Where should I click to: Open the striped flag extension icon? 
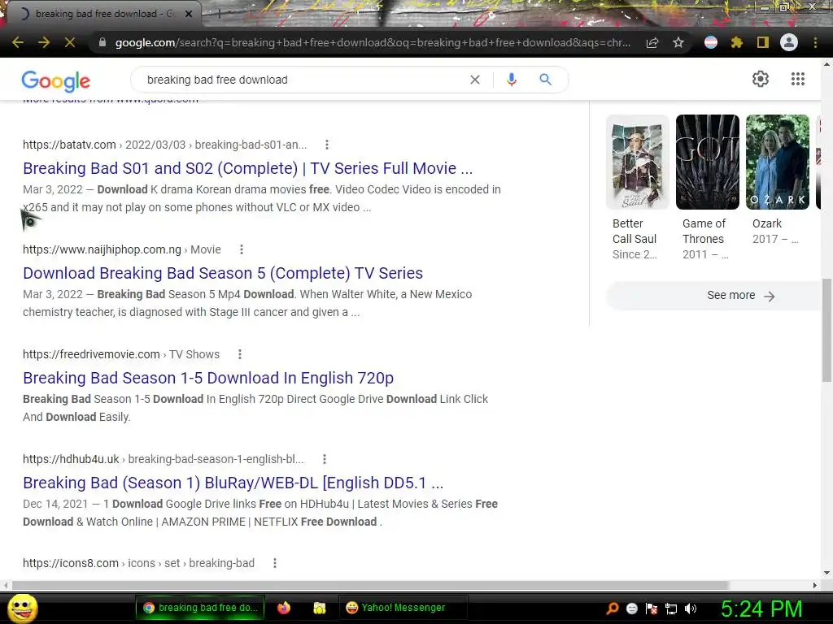711,42
